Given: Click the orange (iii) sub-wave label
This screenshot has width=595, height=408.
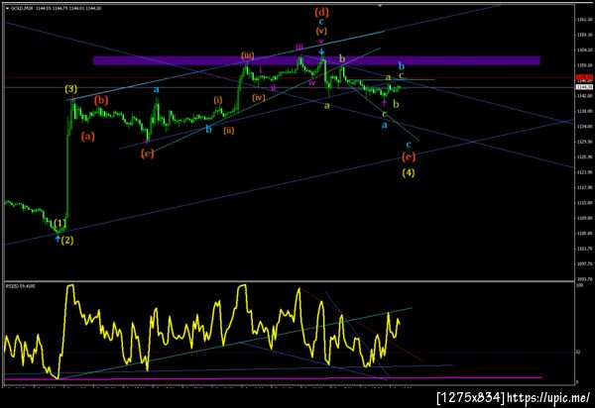Looking at the screenshot, I should [x=247, y=55].
